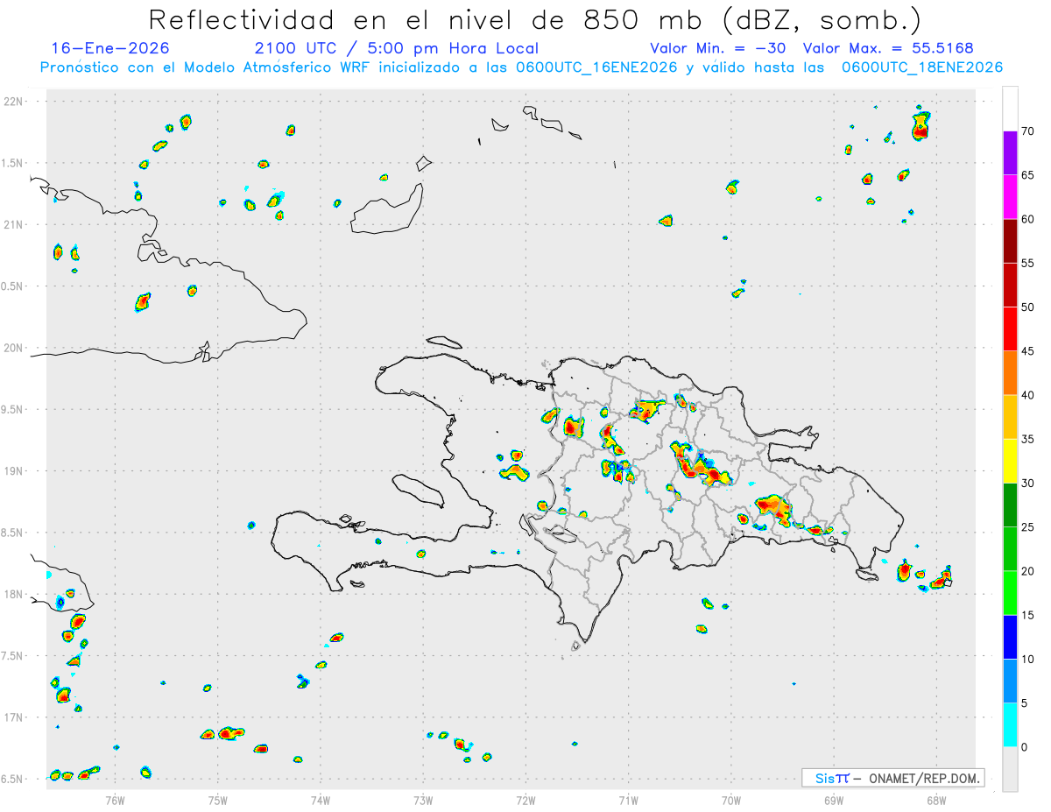Select the dark green 25–30 dBZ band
This screenshot has height=812, width=1051.
(x=1010, y=505)
